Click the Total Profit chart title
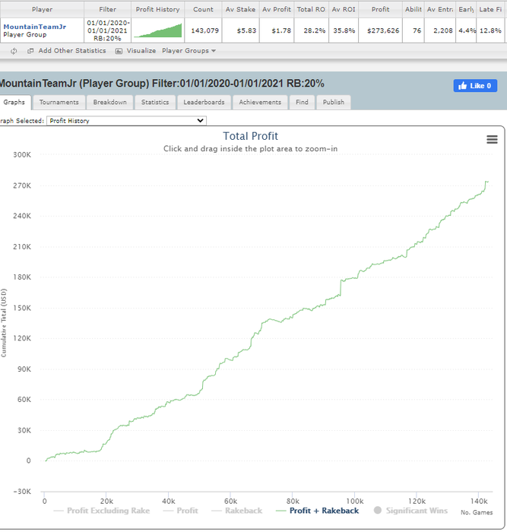The height and width of the screenshot is (532, 507). point(250,136)
